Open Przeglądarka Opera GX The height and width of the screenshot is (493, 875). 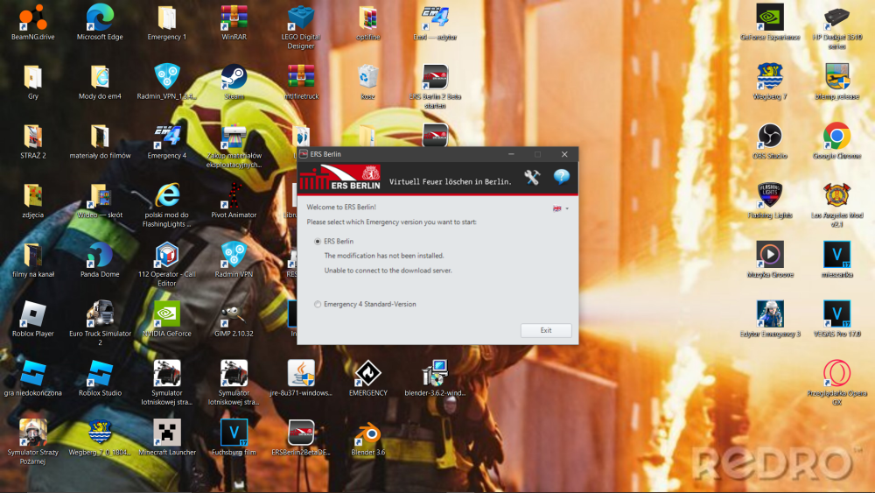point(836,383)
